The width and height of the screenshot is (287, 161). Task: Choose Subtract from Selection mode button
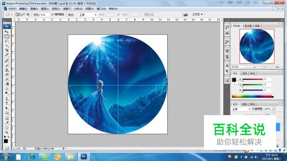[x=25, y=15]
